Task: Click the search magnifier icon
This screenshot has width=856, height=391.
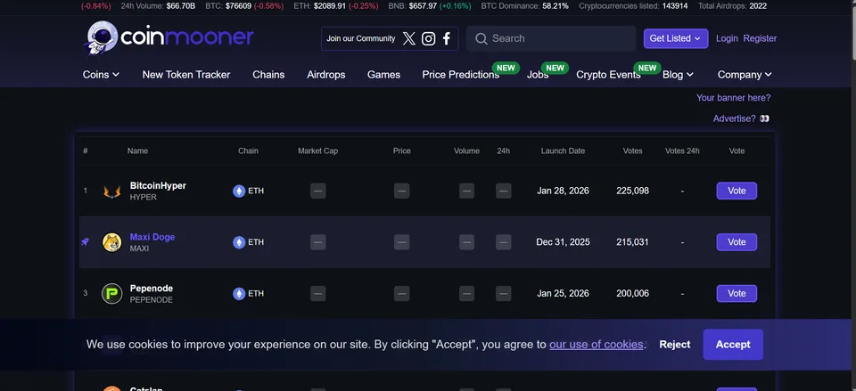Action: coord(481,38)
